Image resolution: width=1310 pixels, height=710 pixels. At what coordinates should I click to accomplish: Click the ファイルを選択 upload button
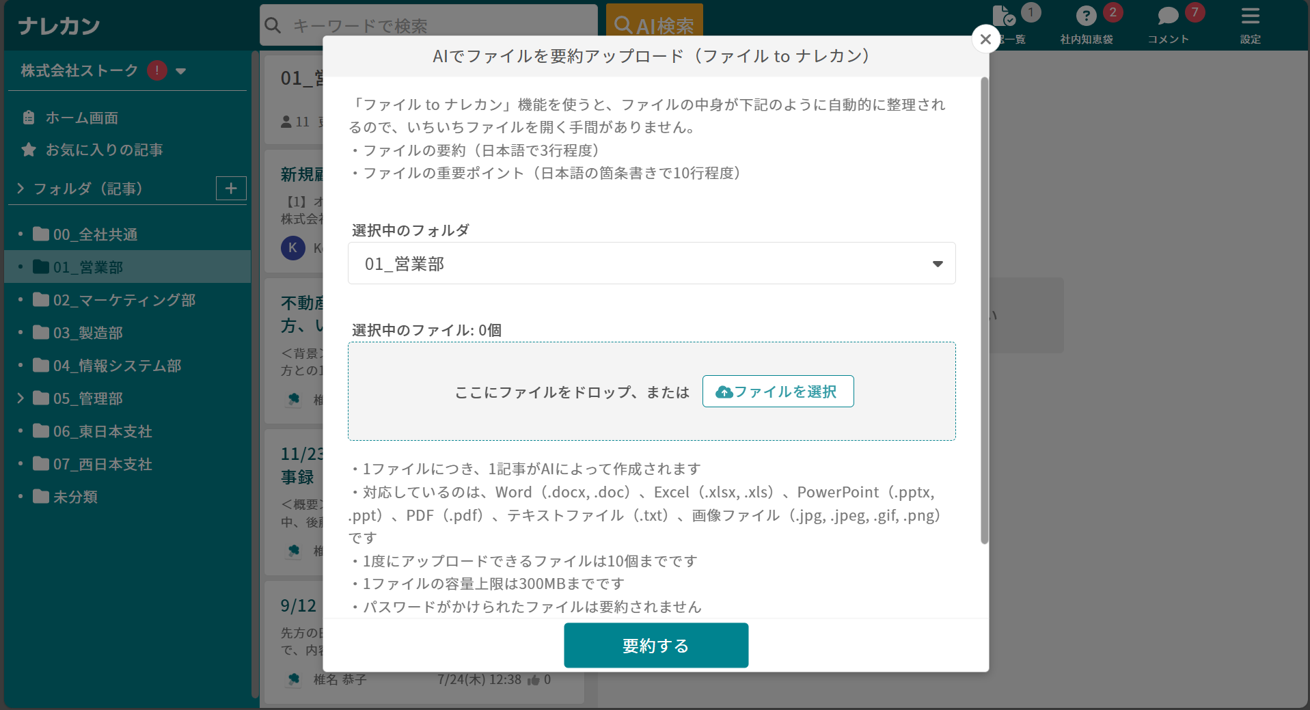778,392
